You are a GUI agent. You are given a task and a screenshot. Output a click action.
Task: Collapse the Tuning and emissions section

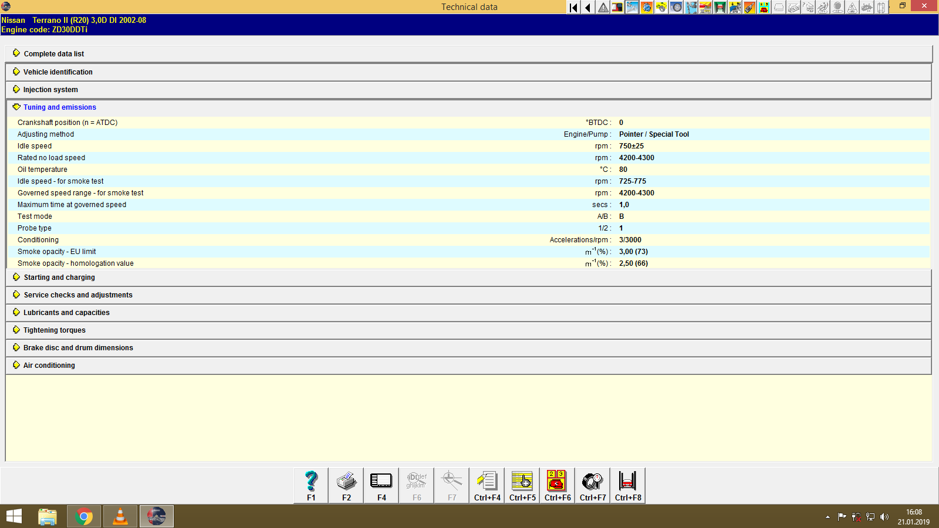[x=59, y=107]
